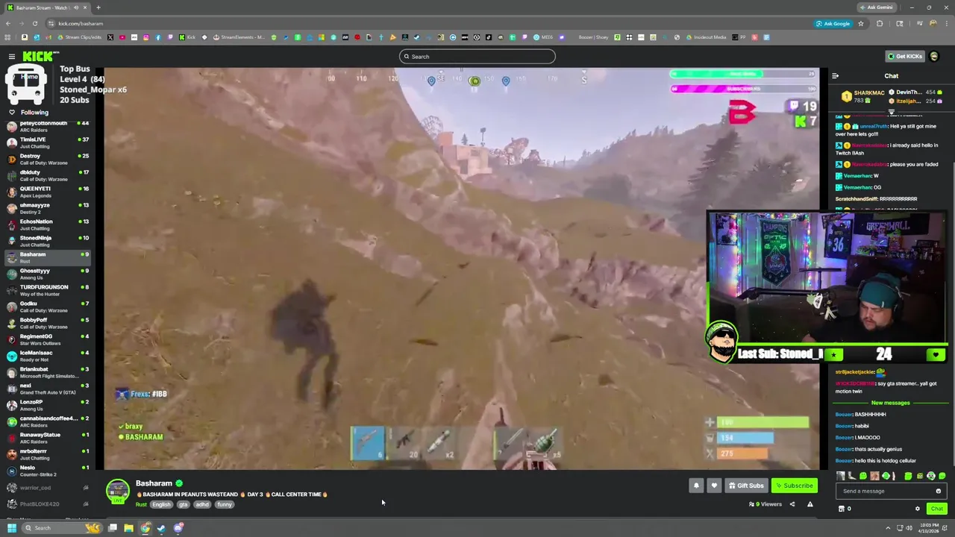Open the Kick hamburger sidebar menu
955x537 pixels.
pyautogui.click(x=11, y=57)
